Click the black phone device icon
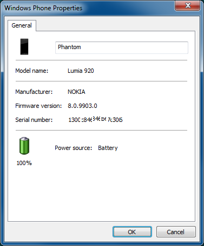This screenshot has height=246, width=204. tap(24, 46)
